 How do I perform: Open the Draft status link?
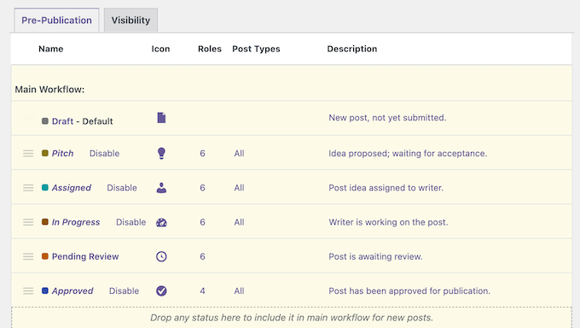(62, 121)
